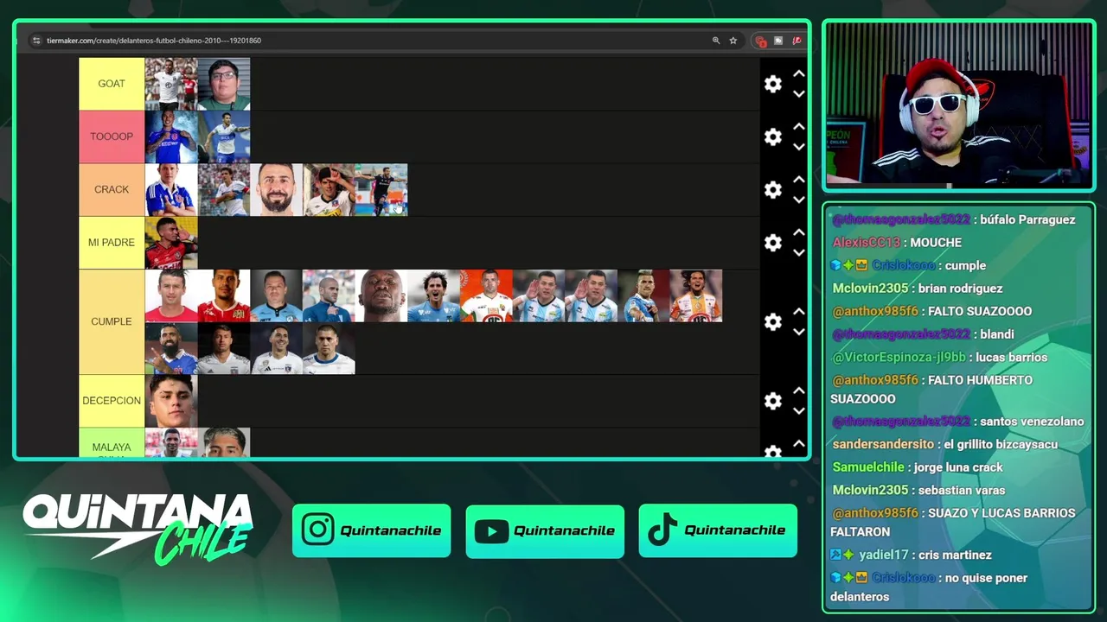This screenshot has width=1107, height=622.
Task: Click the GOAT tier label
Action: point(112,84)
